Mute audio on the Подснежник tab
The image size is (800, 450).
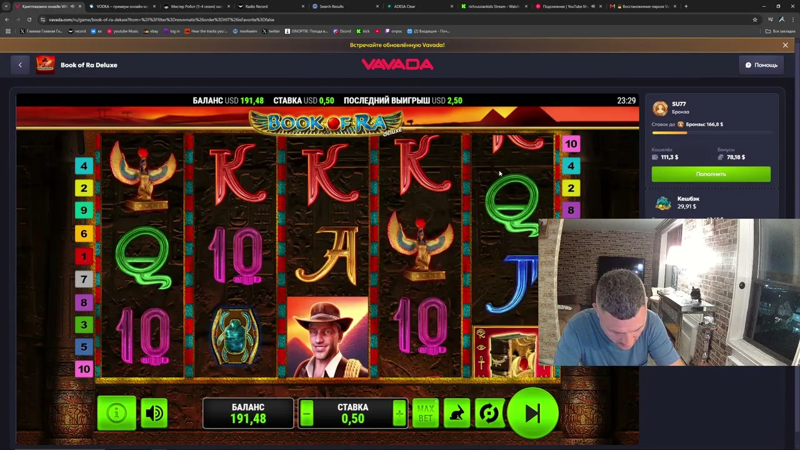click(592, 6)
